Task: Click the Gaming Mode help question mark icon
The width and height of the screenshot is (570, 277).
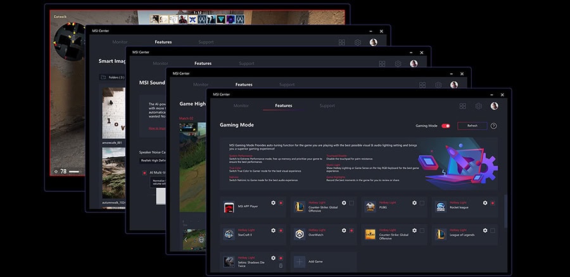Action: tap(493, 126)
